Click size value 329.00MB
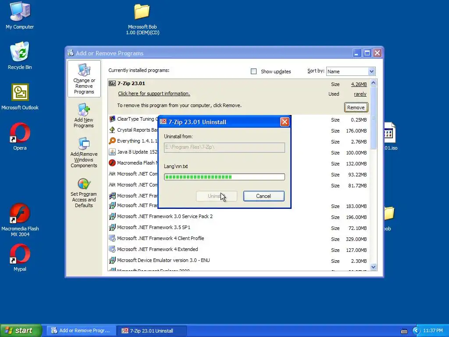The width and height of the screenshot is (449, 337). (356, 239)
